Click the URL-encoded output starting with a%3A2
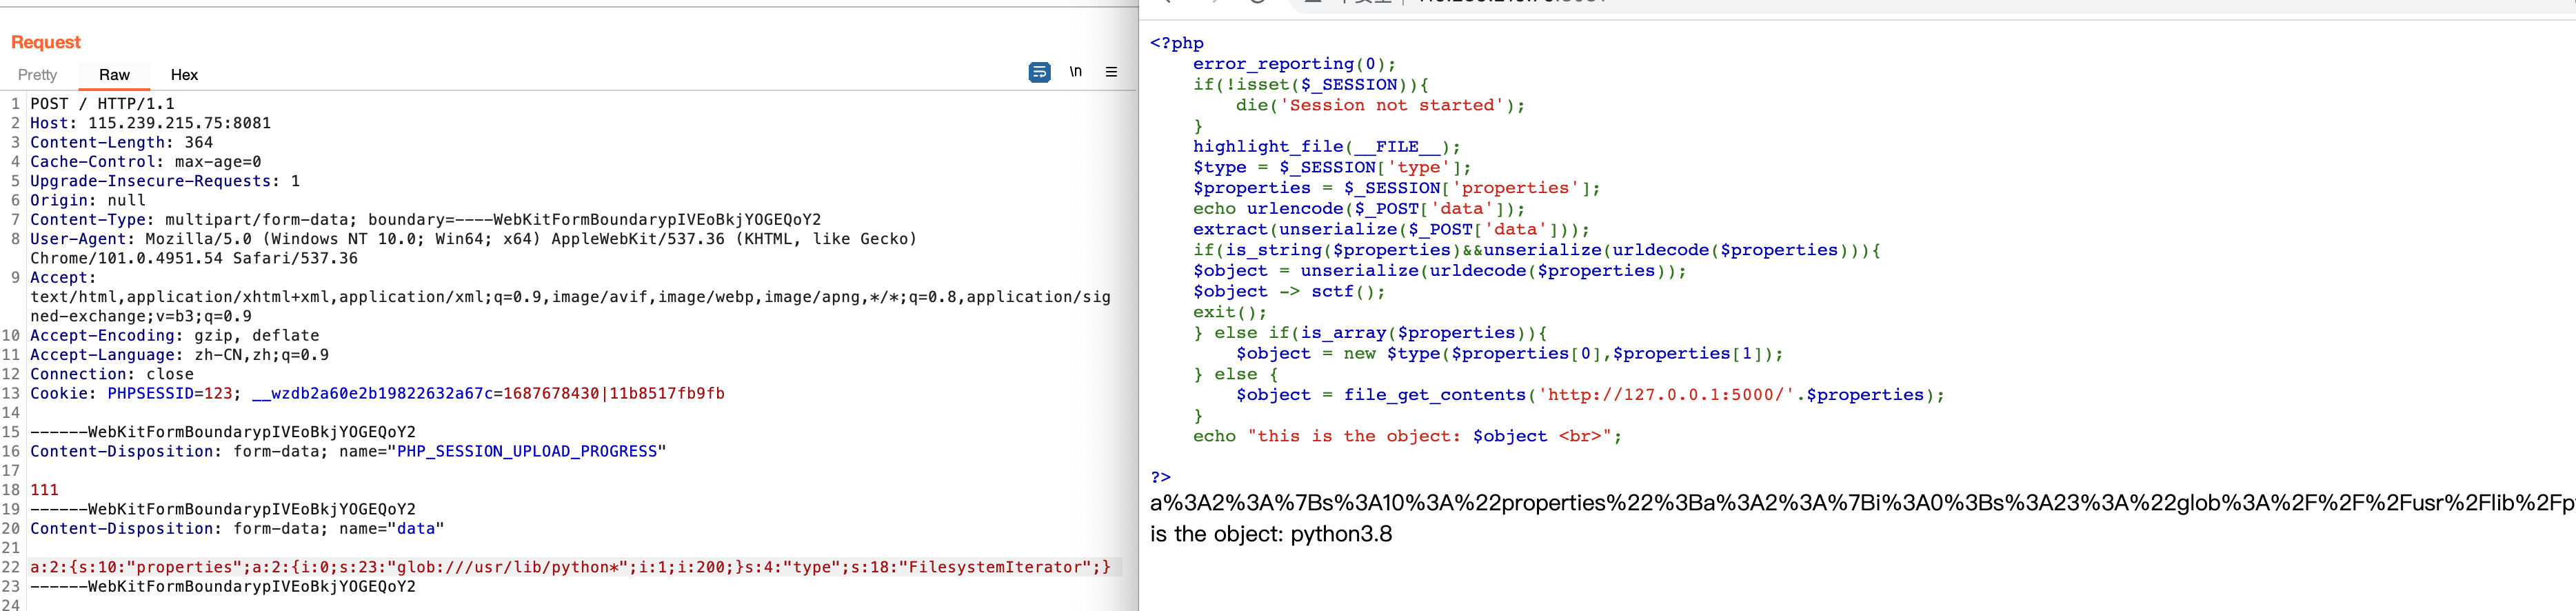The image size is (2576, 611). click(x=1862, y=503)
